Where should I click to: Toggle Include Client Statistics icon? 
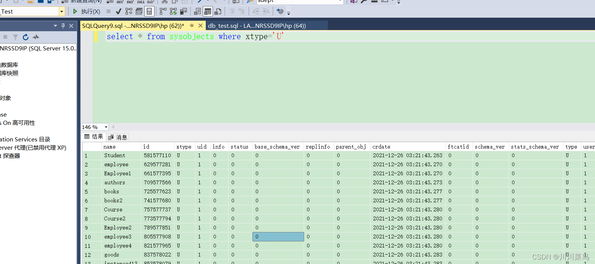click(184, 11)
